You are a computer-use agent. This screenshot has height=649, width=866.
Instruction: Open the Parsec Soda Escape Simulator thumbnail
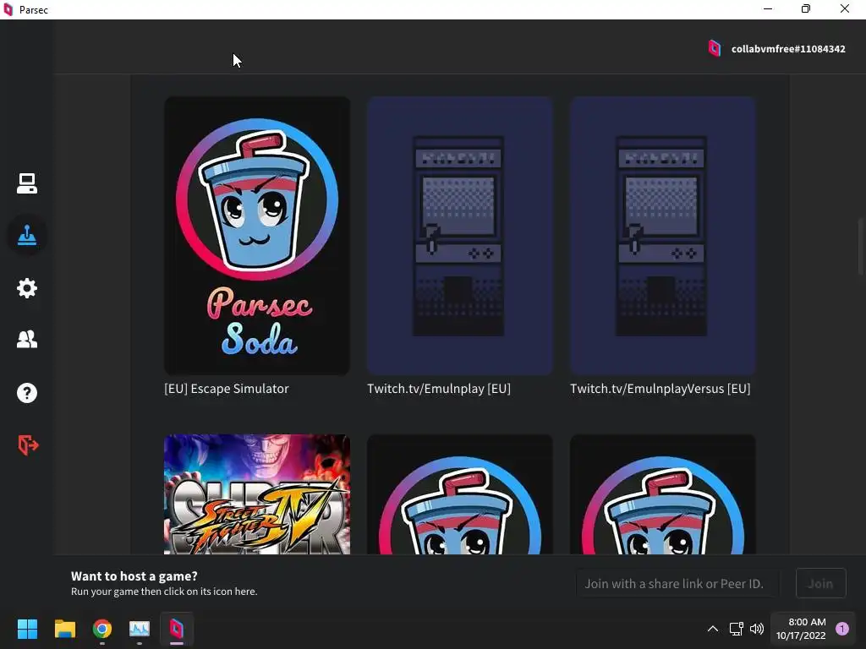tap(257, 236)
